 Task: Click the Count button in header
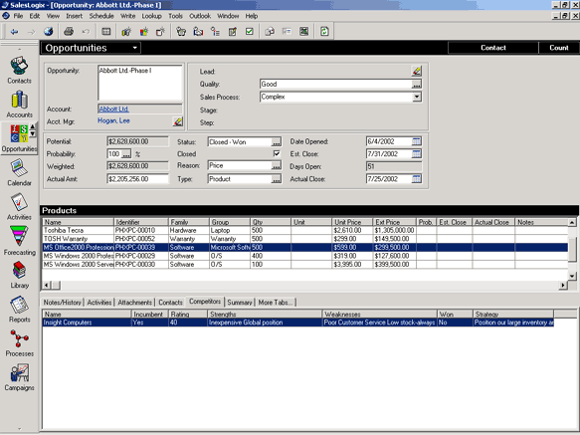pyautogui.click(x=559, y=48)
